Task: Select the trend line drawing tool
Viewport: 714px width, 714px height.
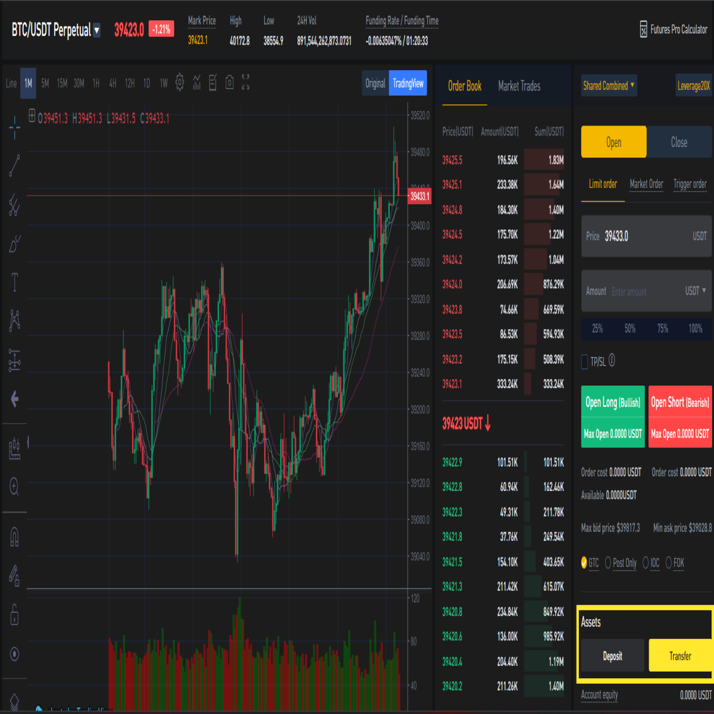Action: click(x=15, y=166)
